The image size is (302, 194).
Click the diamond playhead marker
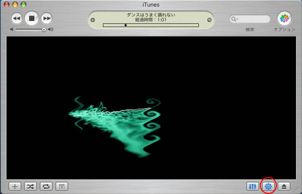(x=125, y=25)
